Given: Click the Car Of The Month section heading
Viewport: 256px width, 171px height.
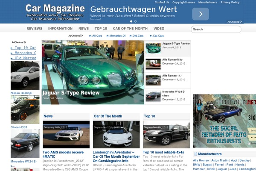Looking at the screenshot, I should pyautogui.click(x=108, y=116).
